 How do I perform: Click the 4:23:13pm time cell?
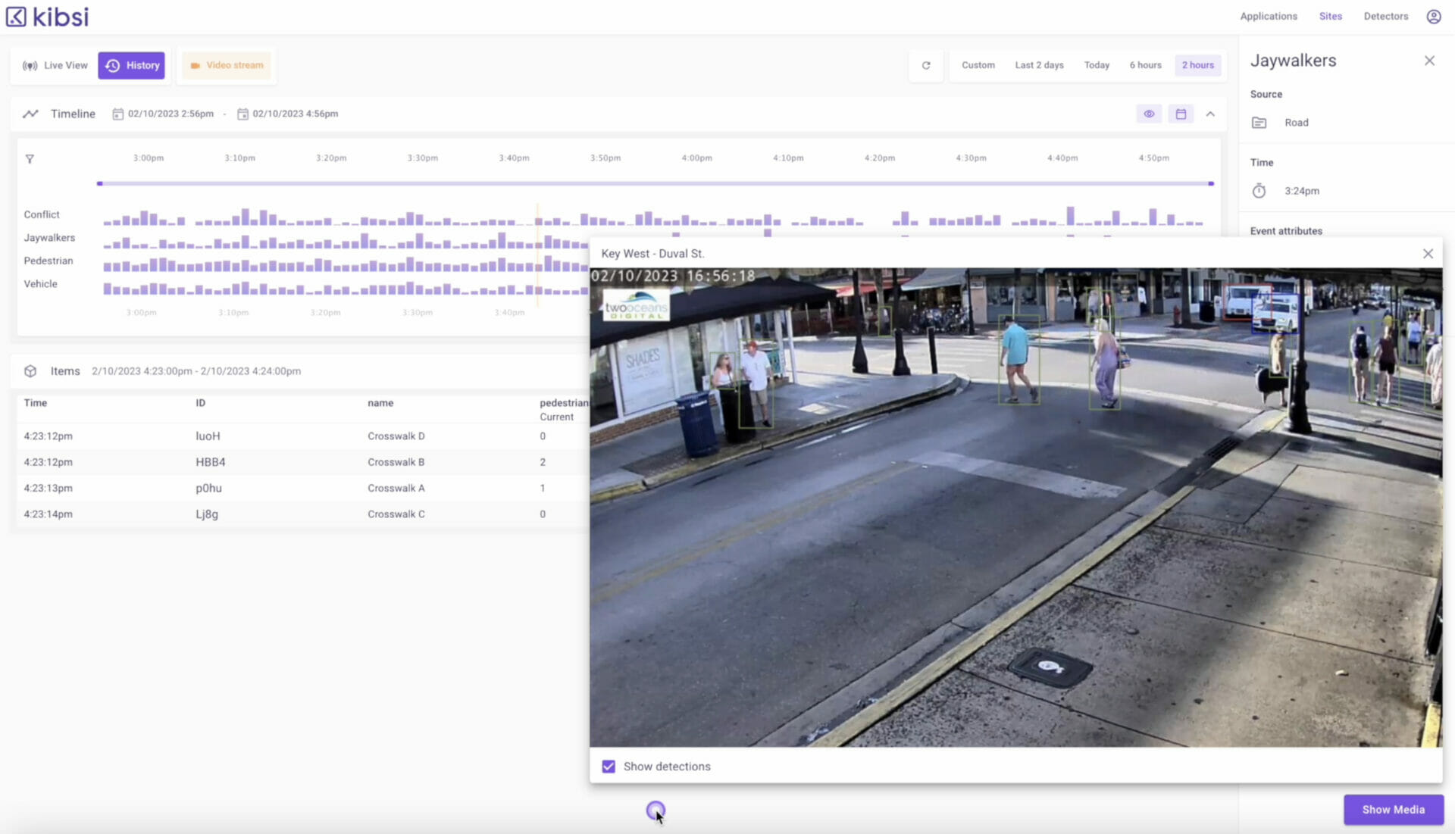[48, 489]
